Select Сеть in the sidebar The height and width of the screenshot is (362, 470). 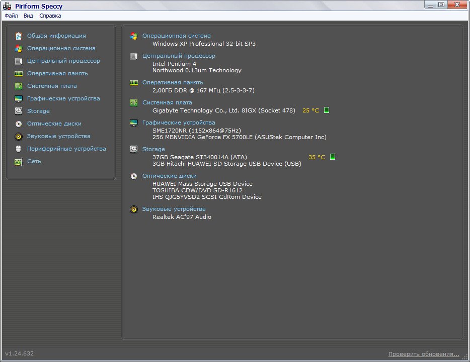34,161
